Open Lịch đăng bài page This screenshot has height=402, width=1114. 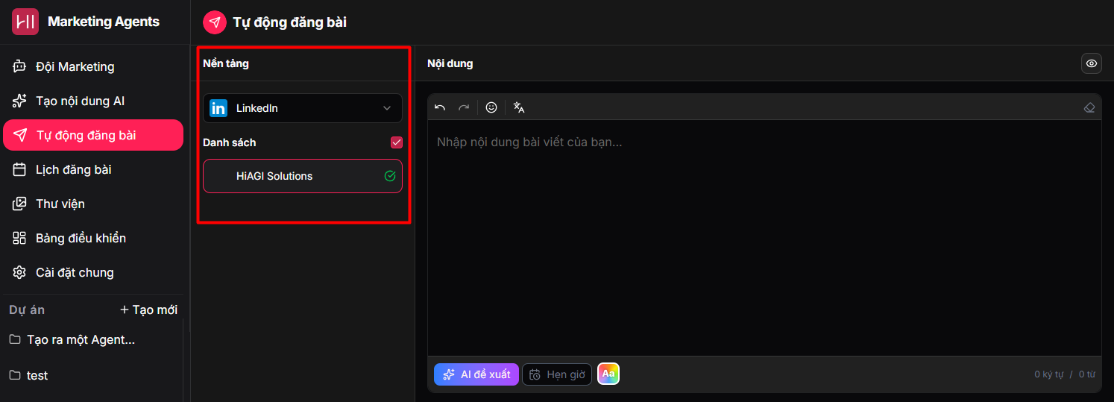point(93,169)
